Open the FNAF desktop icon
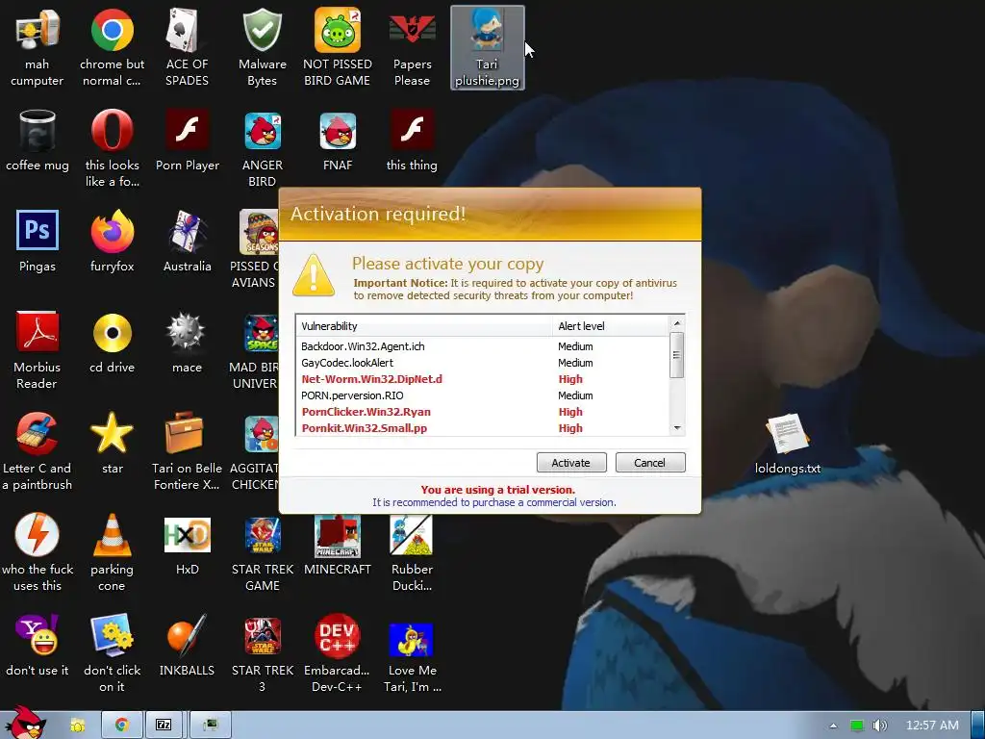Screen dimensions: 985x739 (x=338, y=140)
